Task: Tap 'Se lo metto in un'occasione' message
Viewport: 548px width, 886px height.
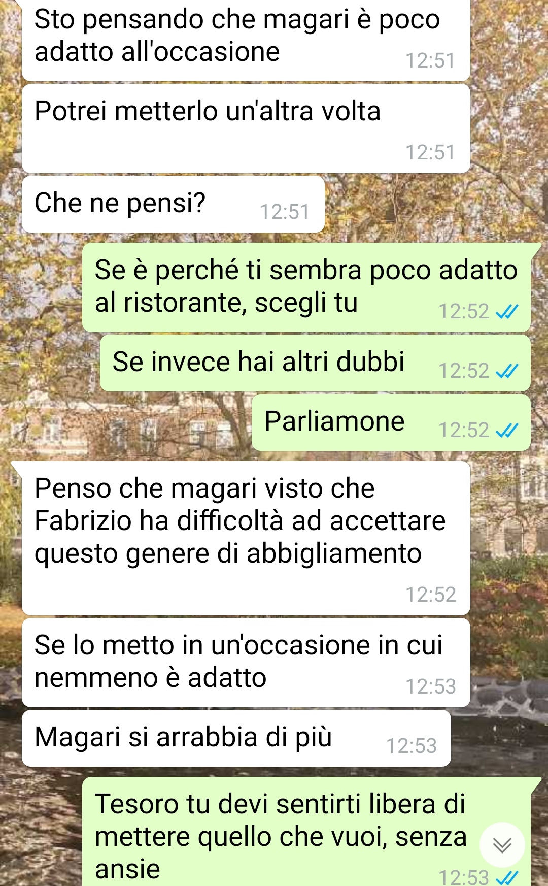Action: pyautogui.click(x=246, y=663)
